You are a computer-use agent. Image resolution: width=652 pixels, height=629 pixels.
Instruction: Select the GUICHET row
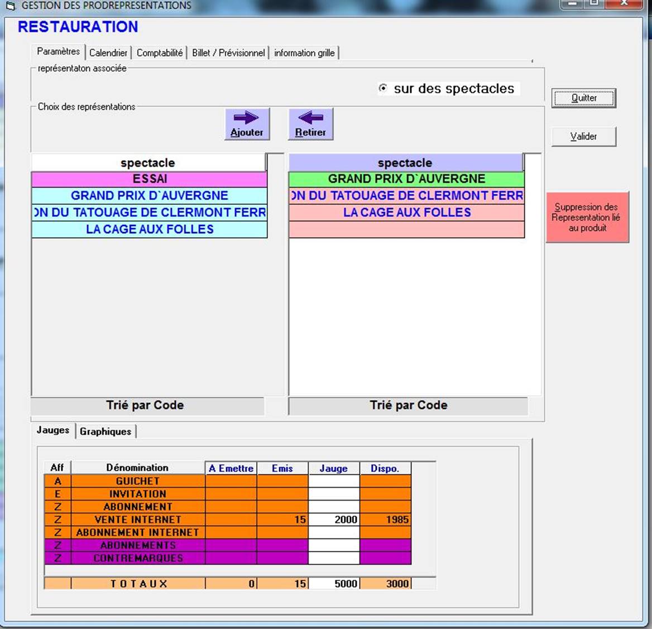(x=227, y=481)
